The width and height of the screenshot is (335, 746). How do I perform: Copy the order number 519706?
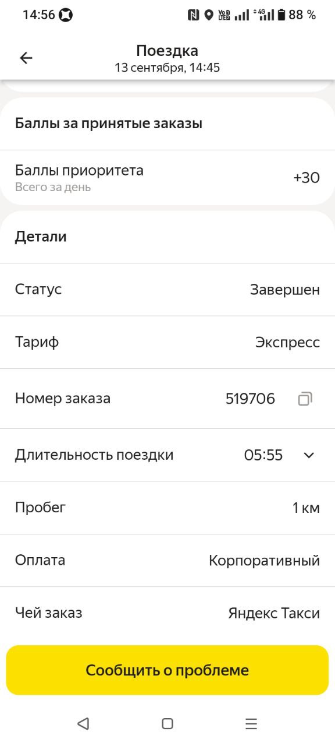(x=305, y=399)
